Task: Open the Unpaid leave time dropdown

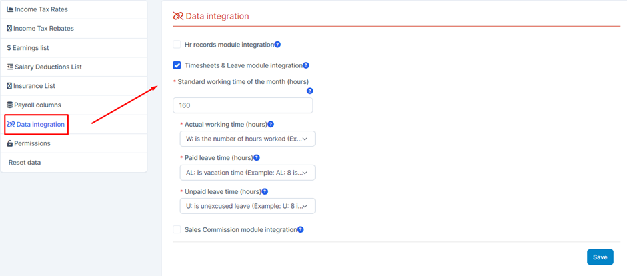Action: pyautogui.click(x=247, y=206)
